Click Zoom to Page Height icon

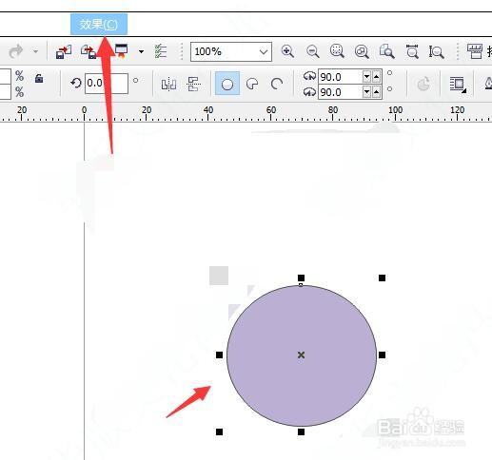(436, 51)
